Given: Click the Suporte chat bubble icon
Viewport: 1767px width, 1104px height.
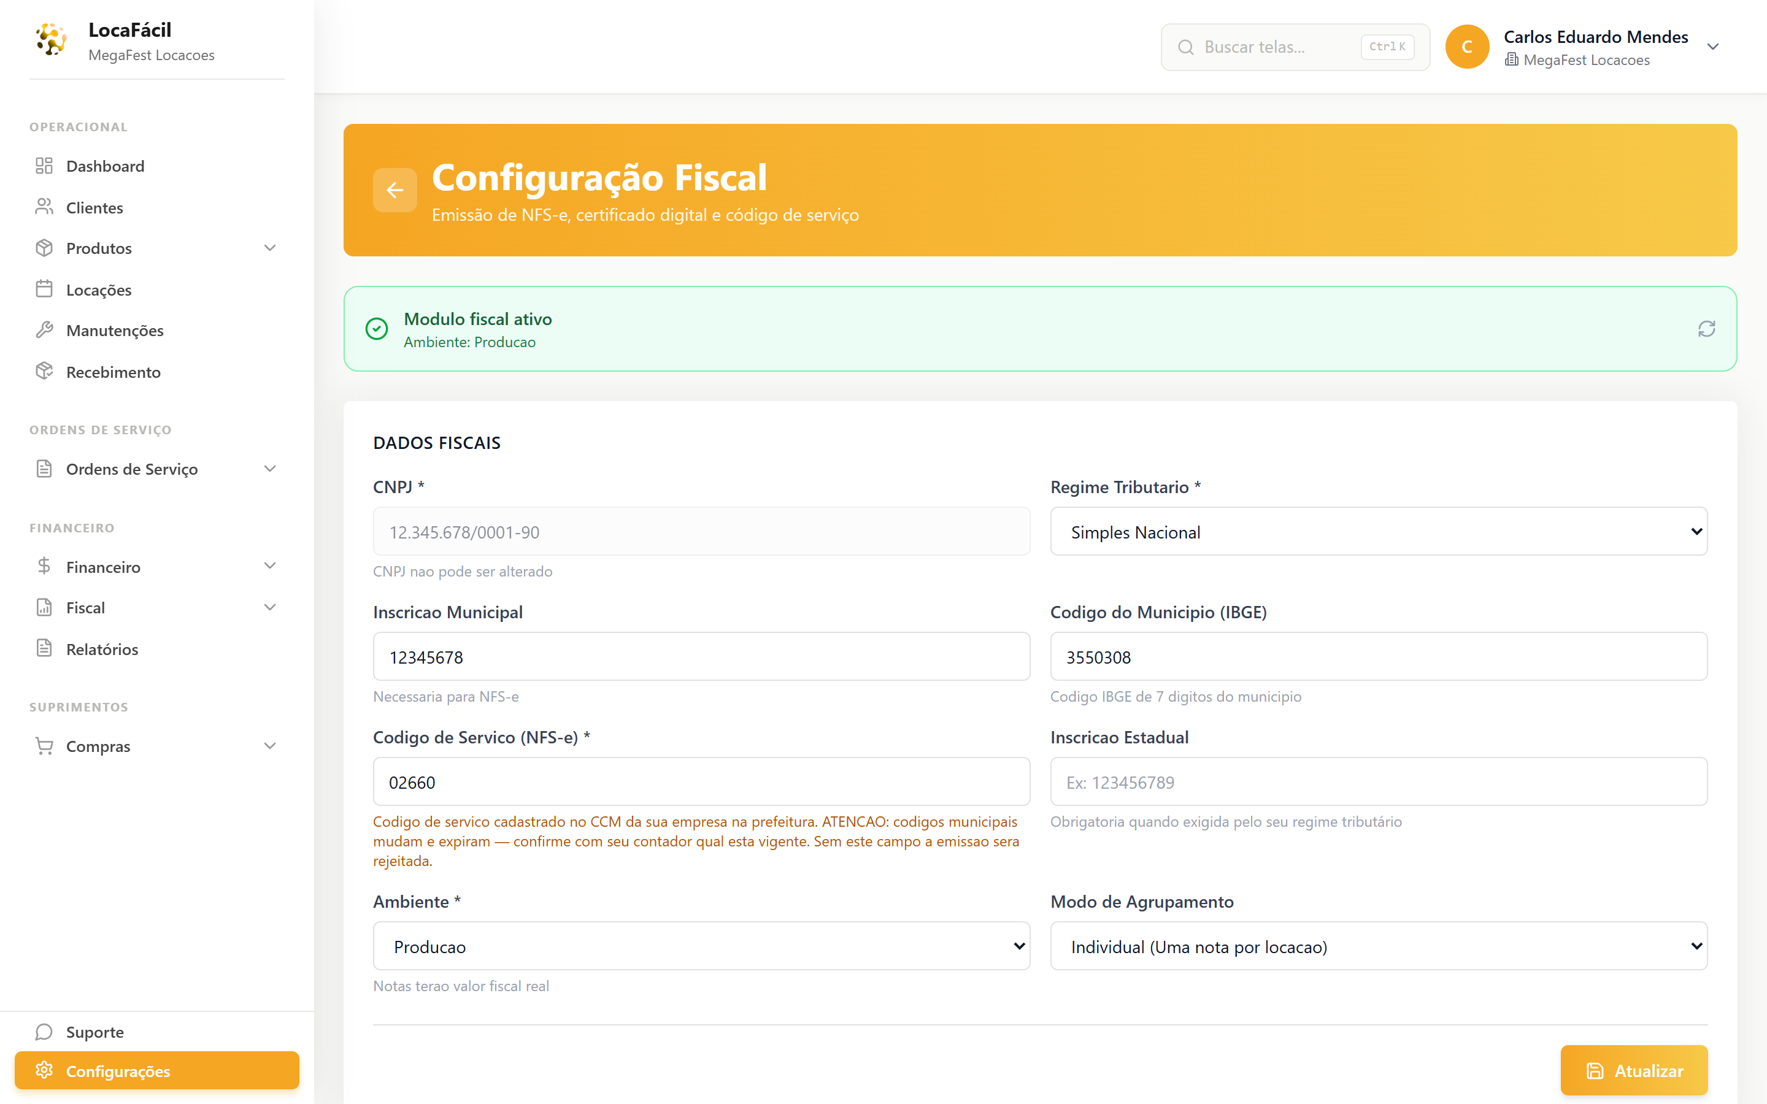Looking at the screenshot, I should (x=44, y=1032).
